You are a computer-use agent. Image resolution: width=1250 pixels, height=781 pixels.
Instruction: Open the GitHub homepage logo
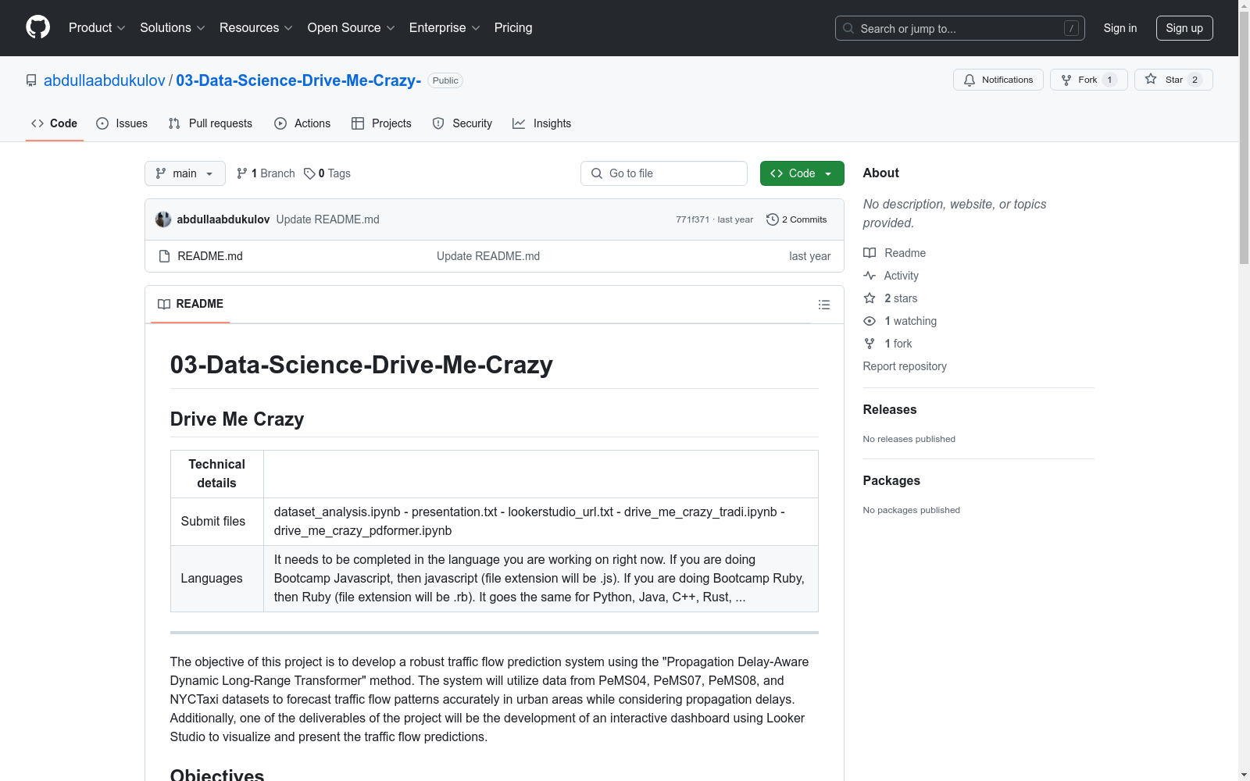(37, 27)
